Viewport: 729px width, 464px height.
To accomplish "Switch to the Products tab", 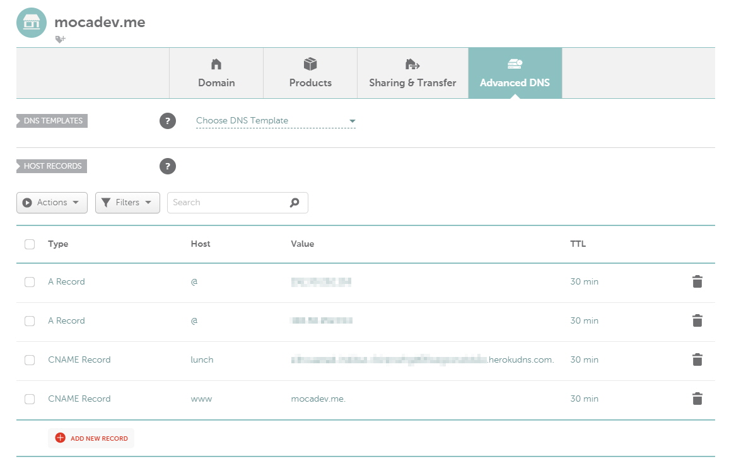I will [310, 73].
